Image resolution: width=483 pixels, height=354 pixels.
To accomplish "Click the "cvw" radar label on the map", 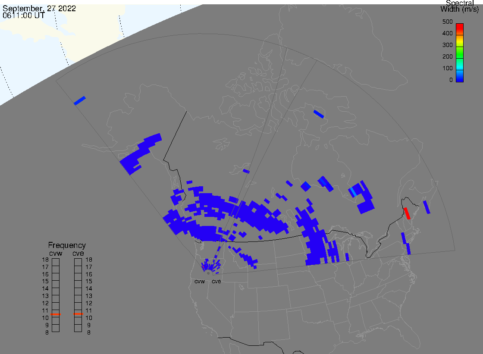I will 200,281.
